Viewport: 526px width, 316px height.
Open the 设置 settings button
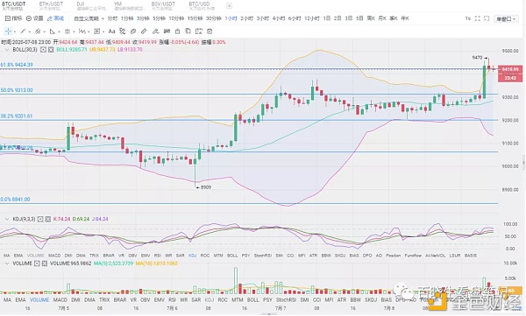34,18
